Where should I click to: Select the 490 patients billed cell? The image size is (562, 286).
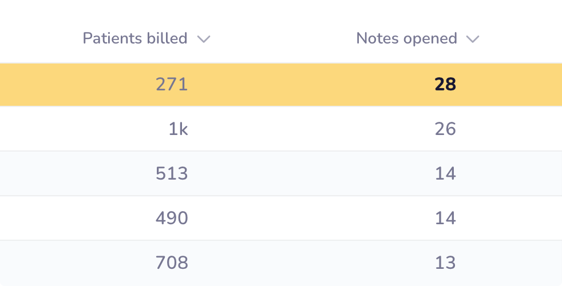tap(172, 219)
